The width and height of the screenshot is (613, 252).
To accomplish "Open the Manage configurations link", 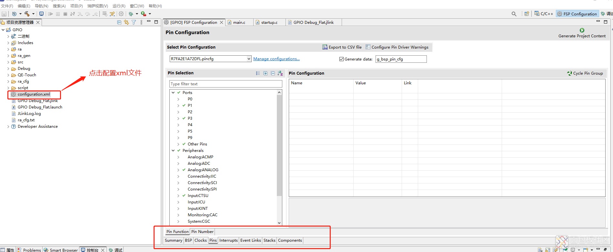I will pyautogui.click(x=276, y=59).
